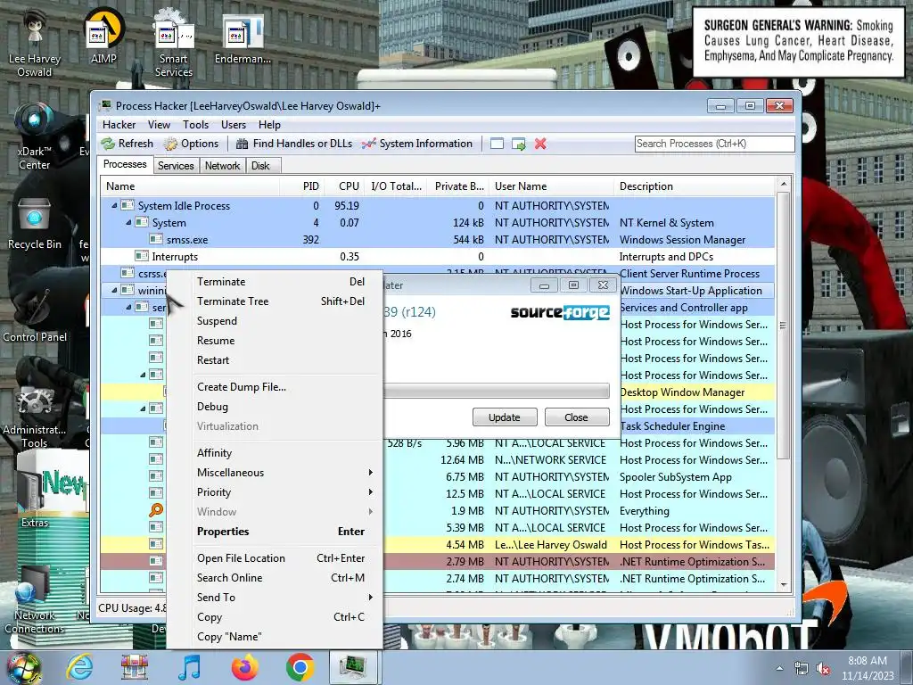Image resolution: width=913 pixels, height=685 pixels.
Task: Click the red X kill window icon
Action: pyautogui.click(x=540, y=144)
